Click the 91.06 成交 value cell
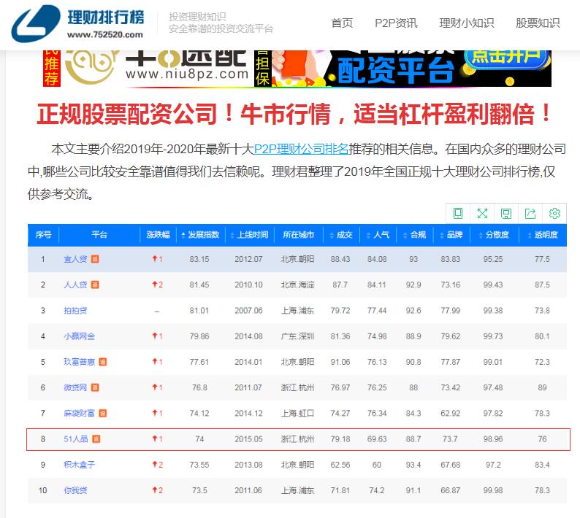Viewport: 580px width, 518px height. point(340,362)
